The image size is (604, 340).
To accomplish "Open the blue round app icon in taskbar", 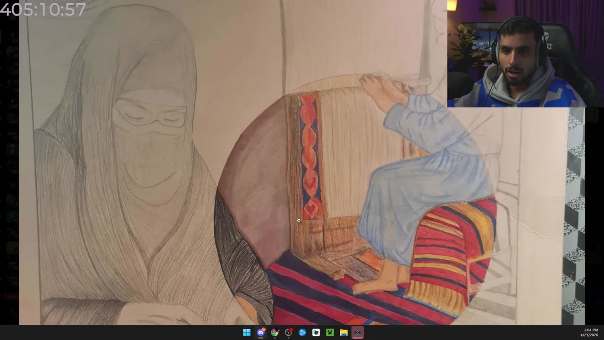I will click(x=302, y=332).
